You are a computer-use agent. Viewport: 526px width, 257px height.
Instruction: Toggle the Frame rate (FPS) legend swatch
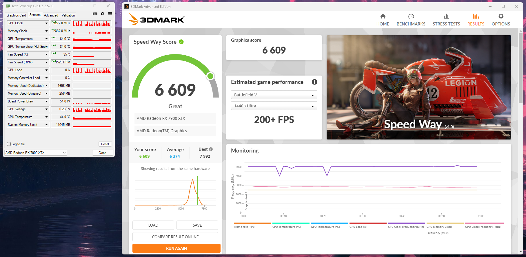(252, 223)
